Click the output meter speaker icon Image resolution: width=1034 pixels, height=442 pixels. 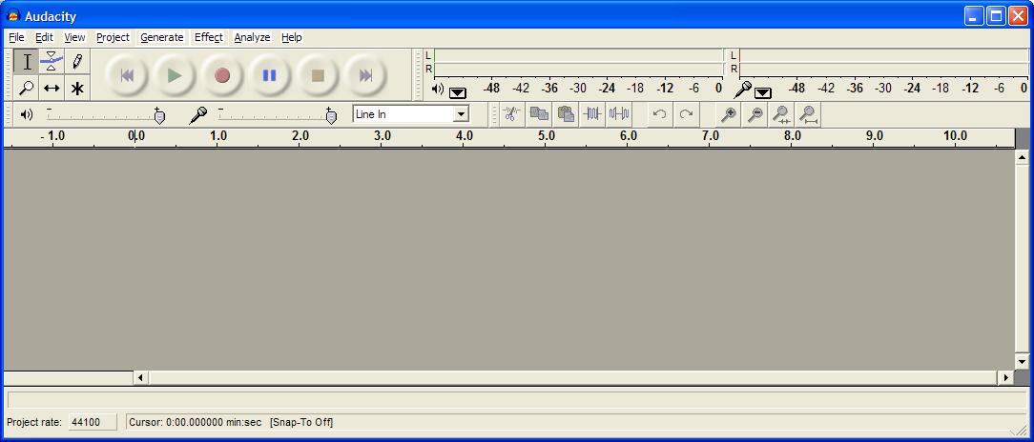point(437,89)
